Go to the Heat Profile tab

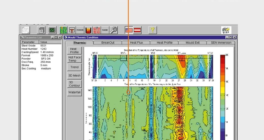(x=165, y=43)
